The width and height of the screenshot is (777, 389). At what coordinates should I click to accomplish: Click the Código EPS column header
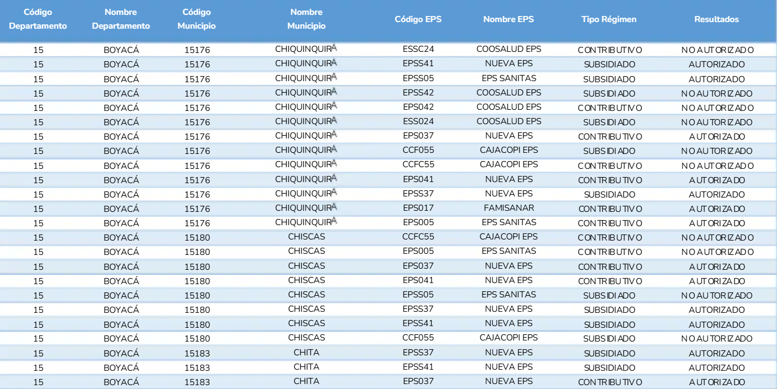(418, 19)
